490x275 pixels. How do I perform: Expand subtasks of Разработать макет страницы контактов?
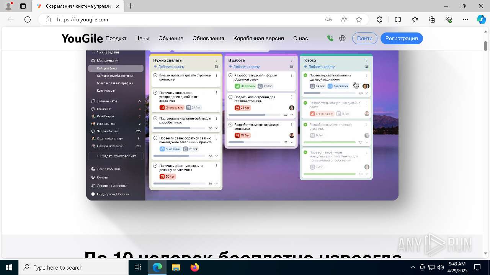pos(292,142)
